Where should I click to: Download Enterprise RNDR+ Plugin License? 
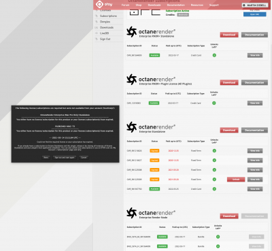pyautogui.click(x=229, y=82)
